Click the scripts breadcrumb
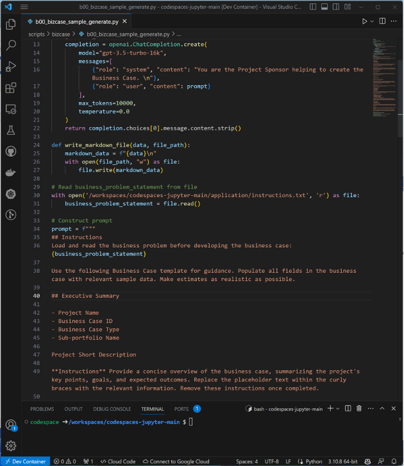404x466 pixels. [x=37, y=35]
